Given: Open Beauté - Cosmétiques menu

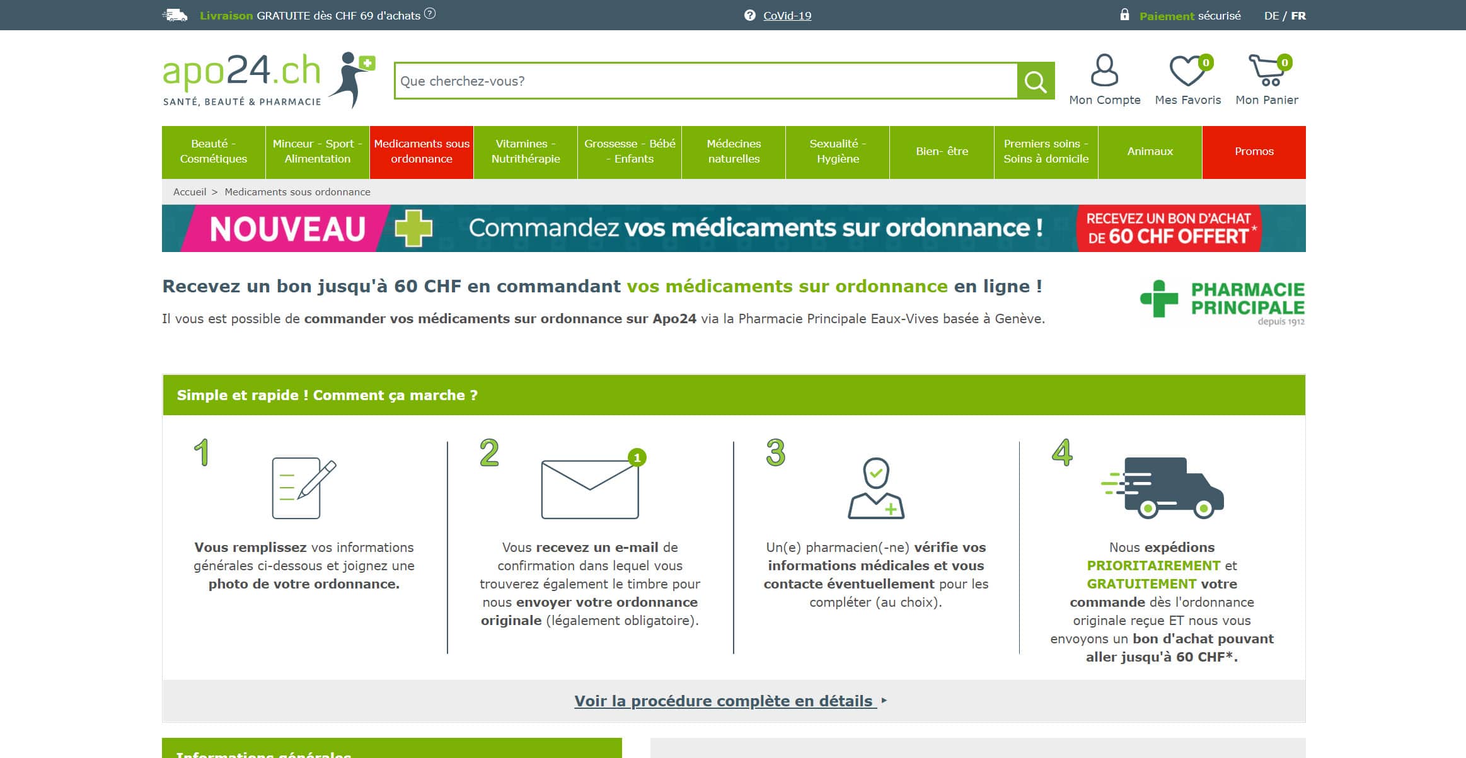Looking at the screenshot, I should coord(214,152).
